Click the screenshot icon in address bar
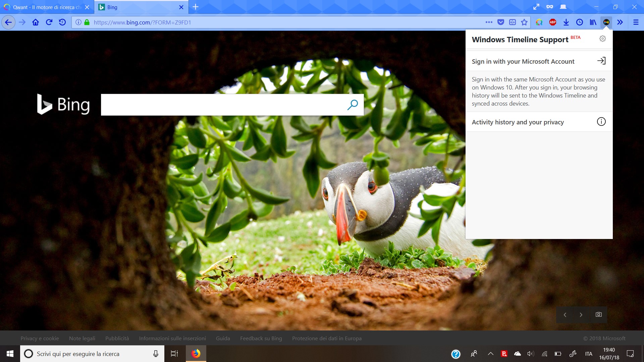 pos(513,22)
